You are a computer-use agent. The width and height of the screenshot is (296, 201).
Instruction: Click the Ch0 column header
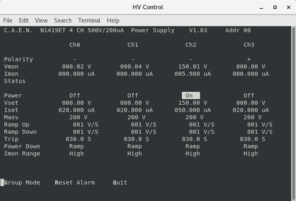click(x=75, y=45)
